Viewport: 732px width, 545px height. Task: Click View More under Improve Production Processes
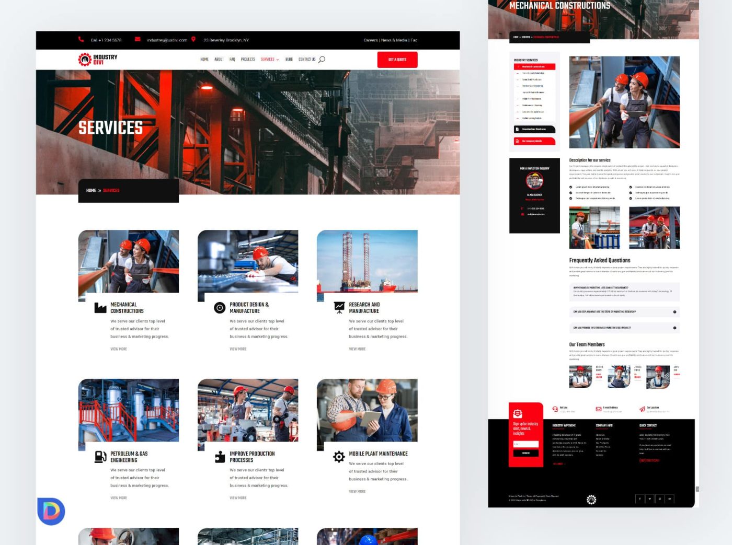pyautogui.click(x=238, y=498)
